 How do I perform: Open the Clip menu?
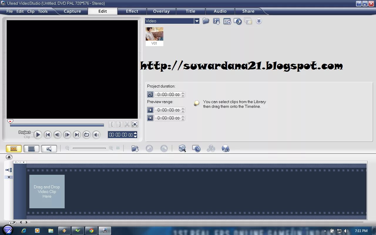[x=31, y=11]
